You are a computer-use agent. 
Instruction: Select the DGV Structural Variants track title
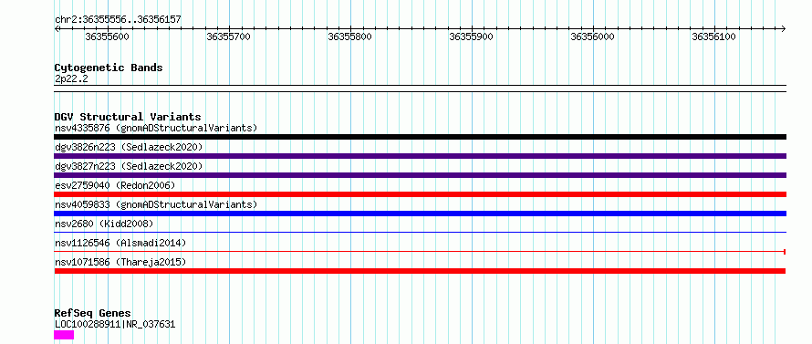click(x=128, y=117)
